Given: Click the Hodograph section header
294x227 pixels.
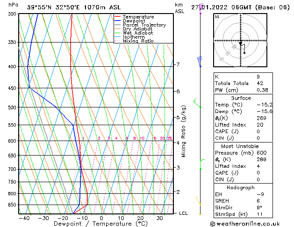Looking at the screenshot, I should click(241, 187).
